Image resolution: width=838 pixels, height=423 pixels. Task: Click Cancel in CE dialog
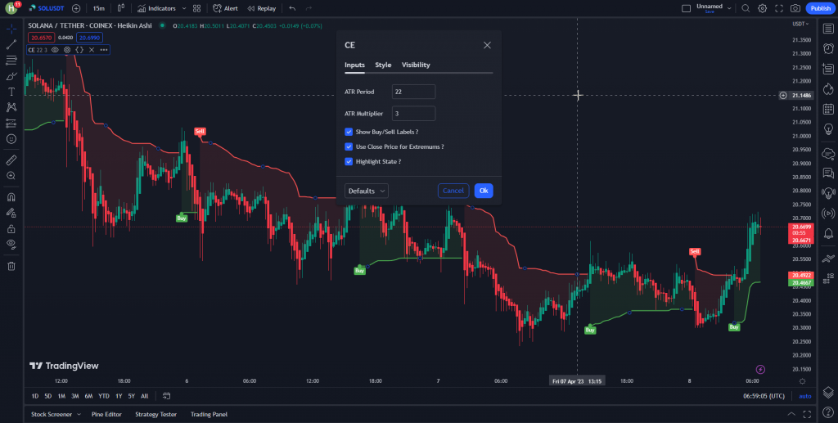(453, 191)
